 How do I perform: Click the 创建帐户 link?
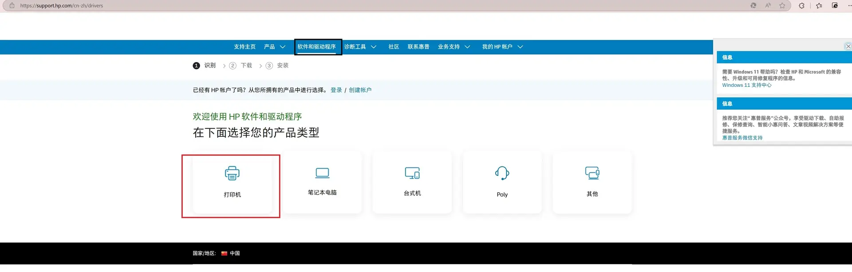360,90
